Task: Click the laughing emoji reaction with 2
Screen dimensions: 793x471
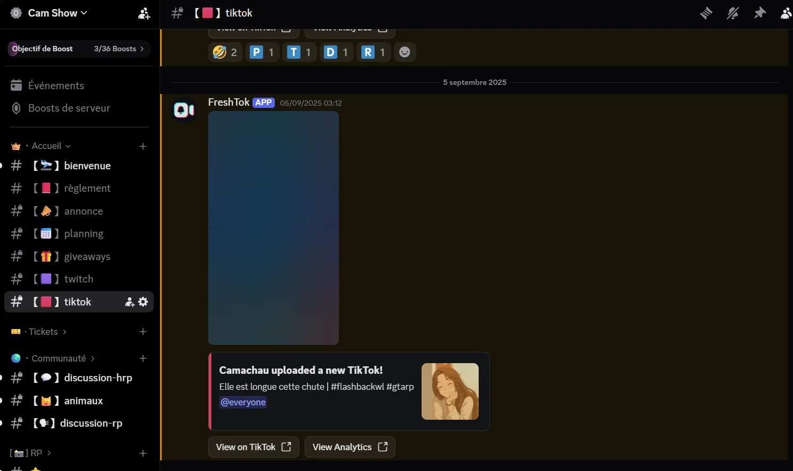Action: point(225,52)
